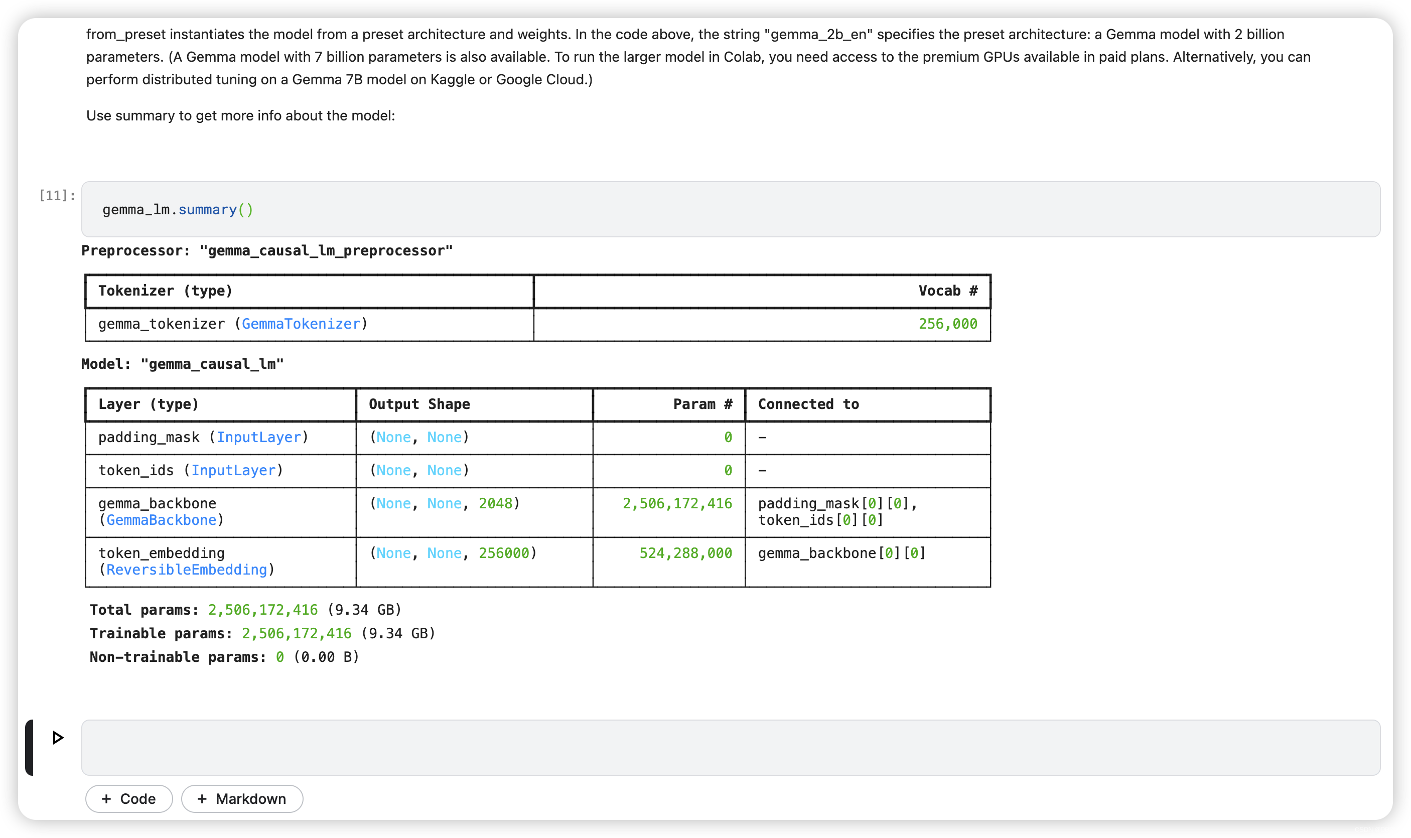Click the GemmaTokenizer type text
This screenshot has width=1411, height=838.
click(x=301, y=324)
